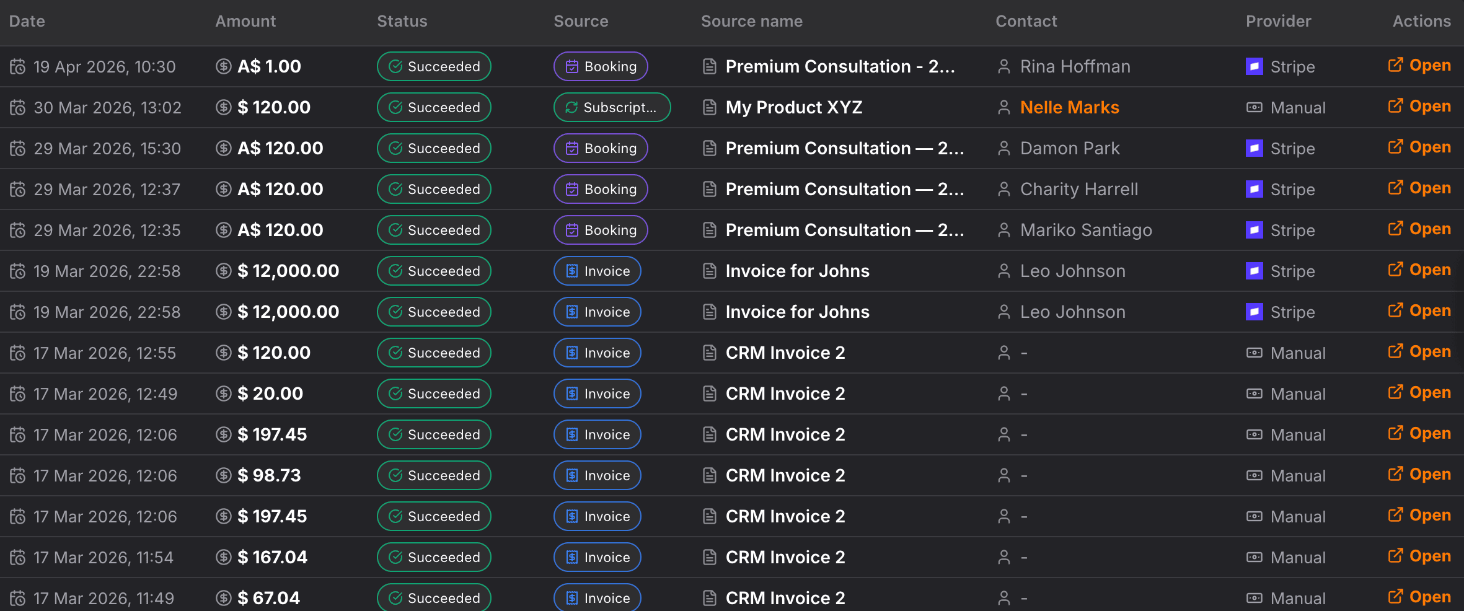
Task: Open the Nelle Marks contact link
Action: tap(1070, 107)
